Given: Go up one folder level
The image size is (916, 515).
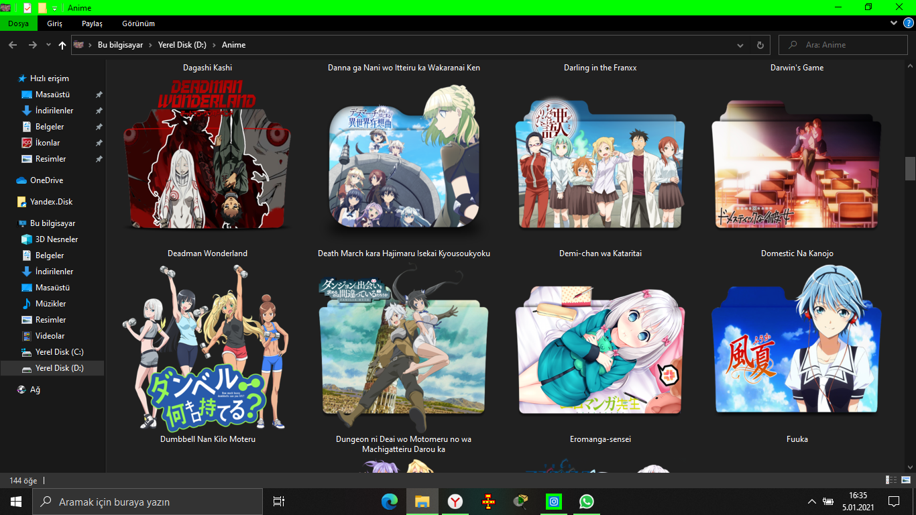Looking at the screenshot, I should (x=62, y=45).
